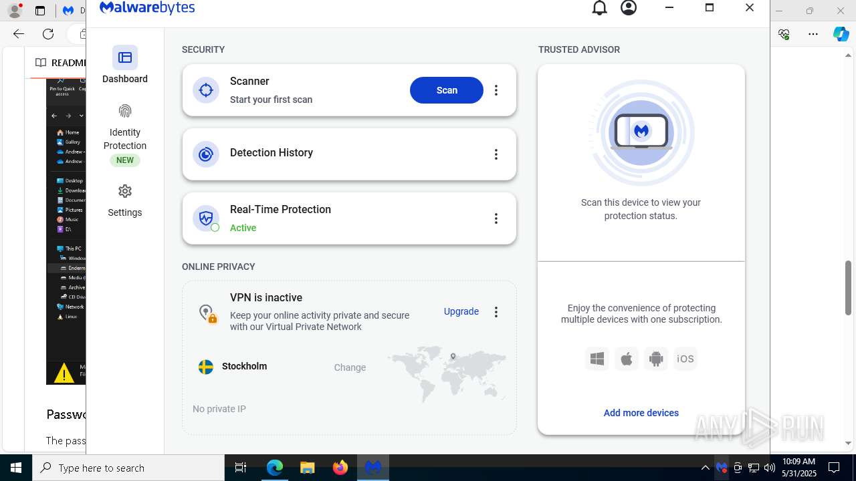Screen dimensions: 856x481
Task: Click the Trusted Advisor laptop illustration
Action: pos(641,133)
